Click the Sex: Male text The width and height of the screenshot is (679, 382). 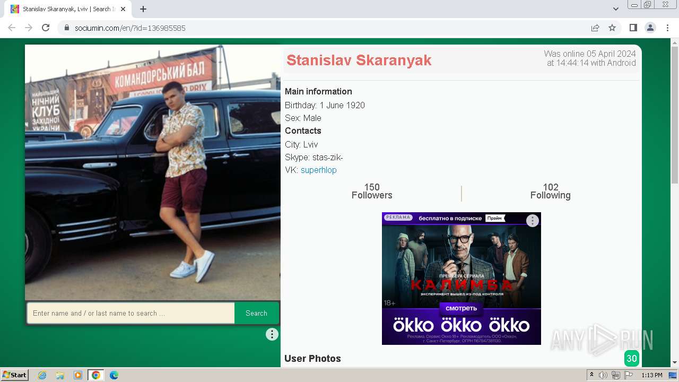coord(303,118)
